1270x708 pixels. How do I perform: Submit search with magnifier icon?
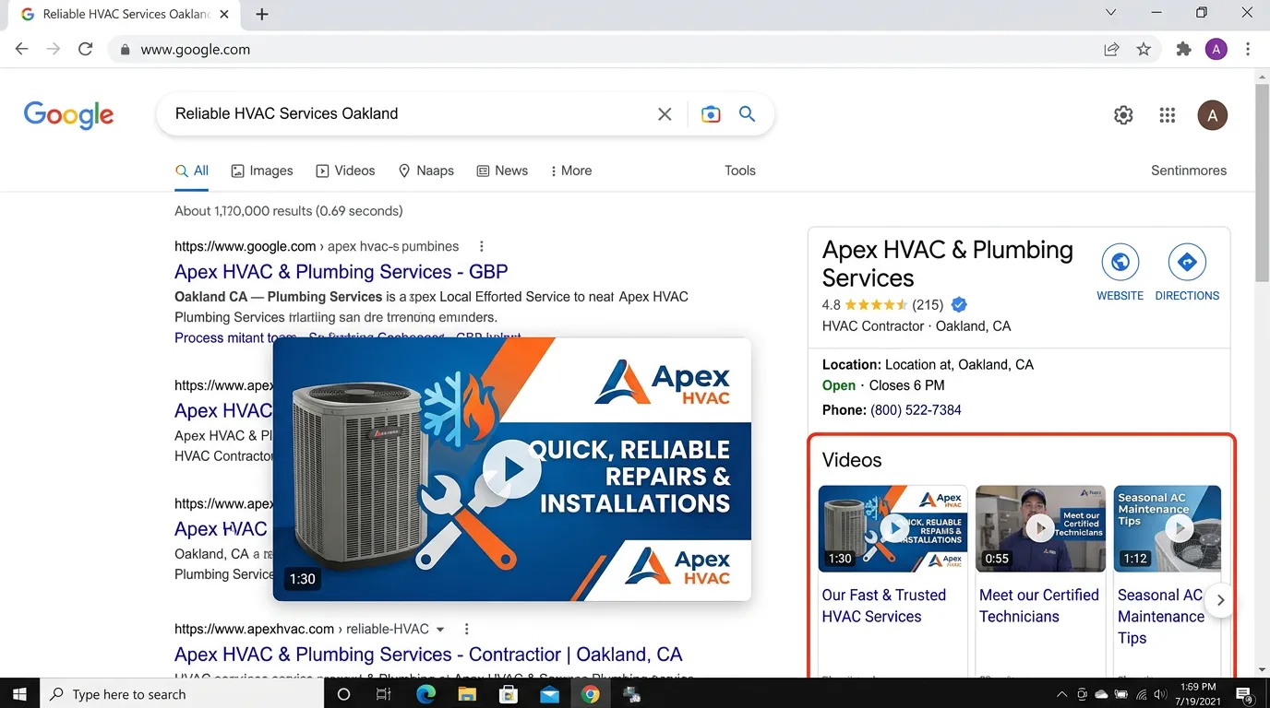(748, 114)
